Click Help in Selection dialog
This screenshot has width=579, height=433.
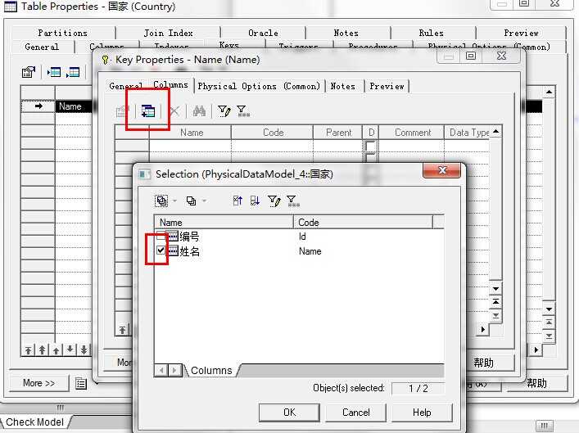(x=422, y=413)
